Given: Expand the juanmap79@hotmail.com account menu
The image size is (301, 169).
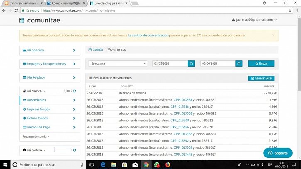Looking at the screenshot, I should [254, 20].
